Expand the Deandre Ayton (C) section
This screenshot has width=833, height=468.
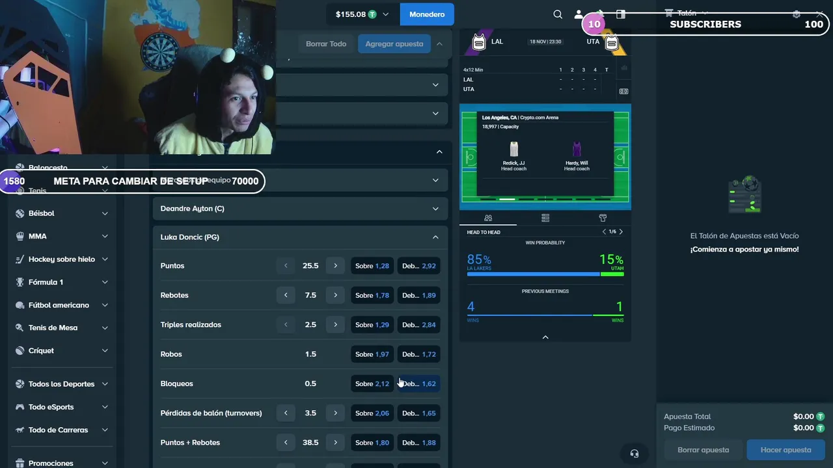300,209
